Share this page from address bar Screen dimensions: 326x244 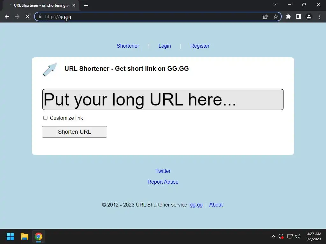point(266,17)
